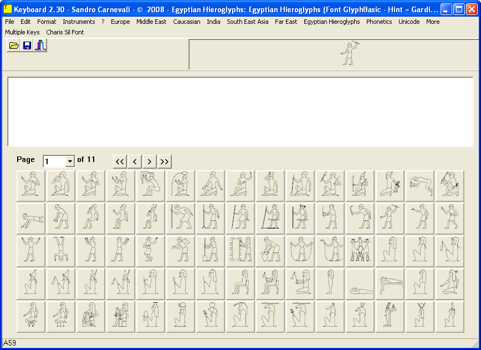The image size is (481, 350).
Task: Insert the man lying prone hieroglyph
Action: click(31, 219)
